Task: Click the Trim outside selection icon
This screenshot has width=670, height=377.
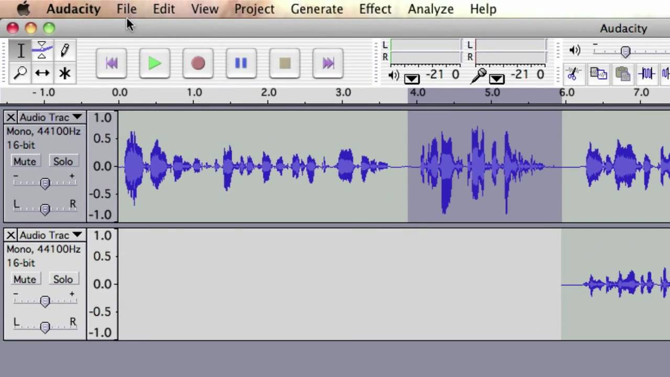Action: 647,74
